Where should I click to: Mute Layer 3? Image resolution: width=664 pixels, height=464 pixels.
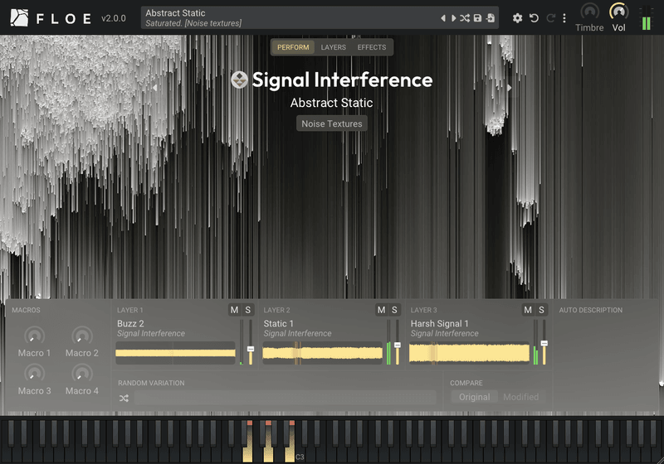pyautogui.click(x=528, y=310)
